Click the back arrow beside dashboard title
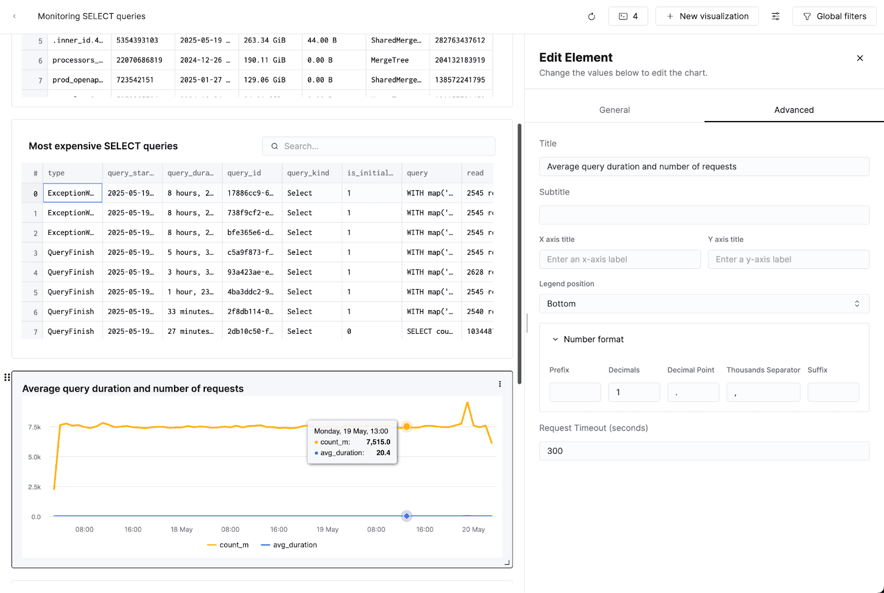This screenshot has width=884, height=593. (x=14, y=17)
